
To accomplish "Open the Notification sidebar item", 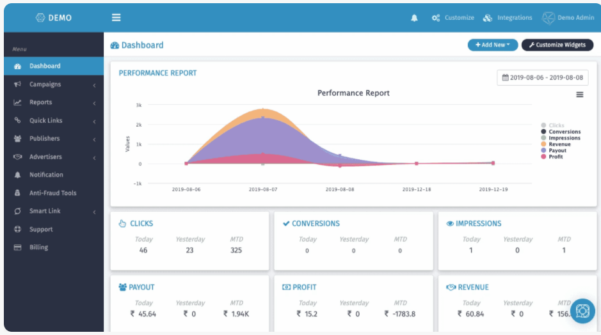I will pos(46,175).
